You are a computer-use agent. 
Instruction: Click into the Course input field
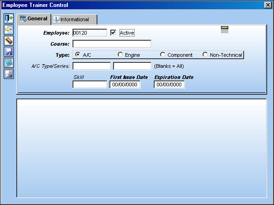(x=112, y=44)
